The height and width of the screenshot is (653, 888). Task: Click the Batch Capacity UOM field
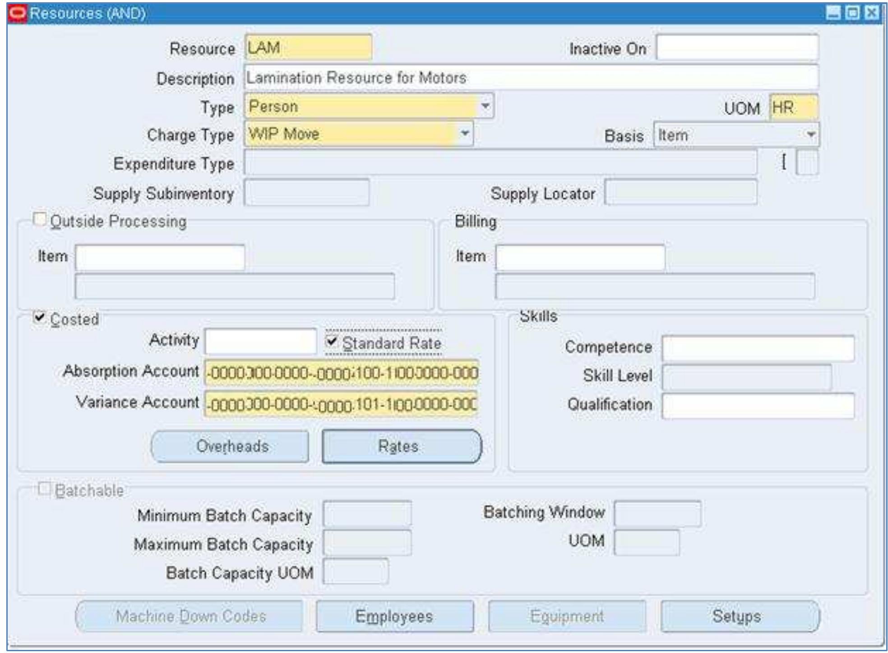356,571
